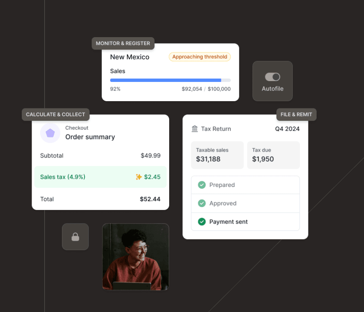The height and width of the screenshot is (312, 364).
Task: Click the Order summary heading
Action: (x=90, y=137)
